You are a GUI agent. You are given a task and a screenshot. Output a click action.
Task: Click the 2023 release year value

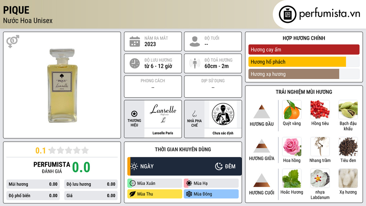150,44
